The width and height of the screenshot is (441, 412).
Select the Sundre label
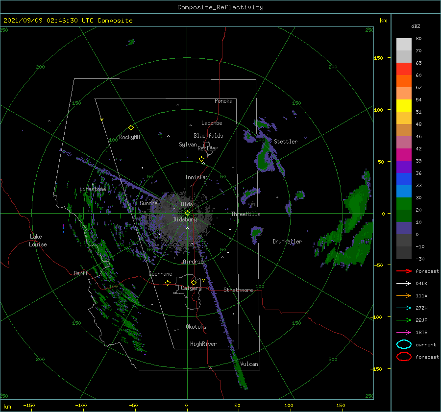pyautogui.click(x=148, y=203)
